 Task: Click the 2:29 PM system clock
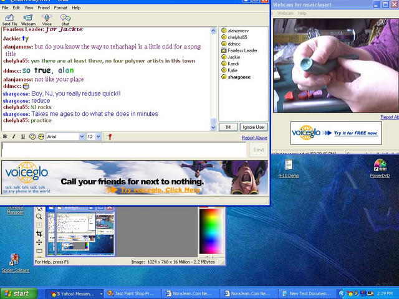(387, 293)
